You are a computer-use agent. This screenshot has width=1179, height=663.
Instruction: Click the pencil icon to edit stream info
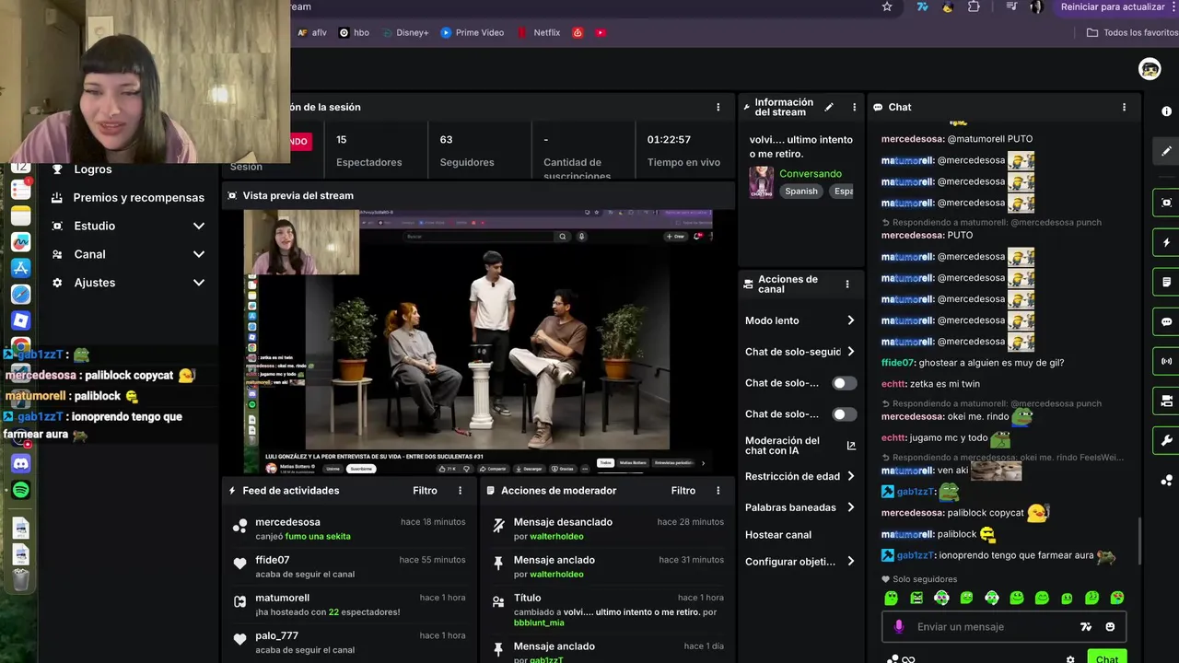[829, 107]
